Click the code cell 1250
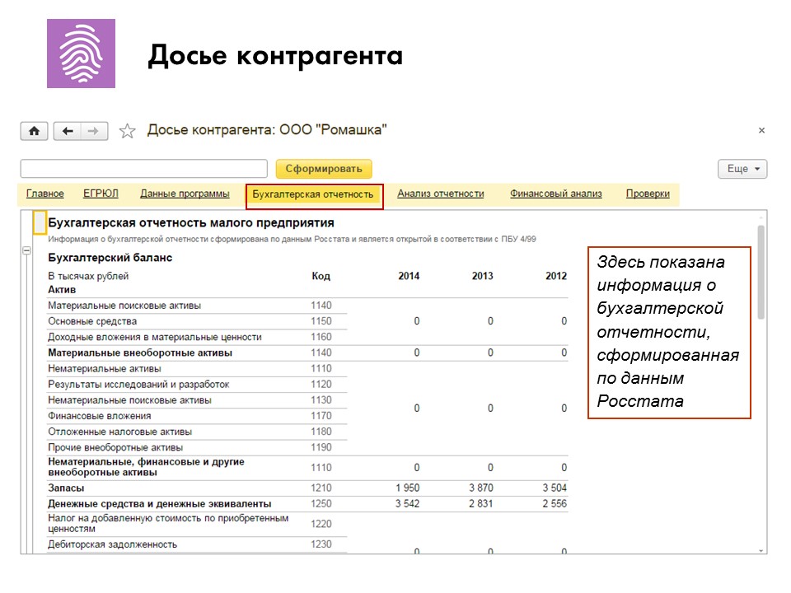Viewport: 791px width, 593px height. click(321, 504)
